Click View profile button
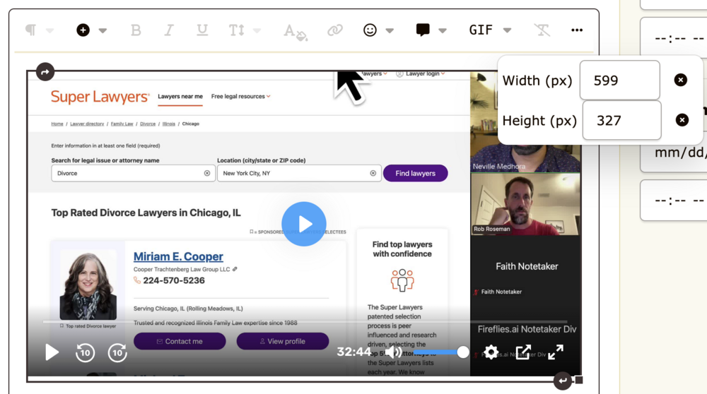Image resolution: width=707 pixels, height=394 pixels. [283, 341]
